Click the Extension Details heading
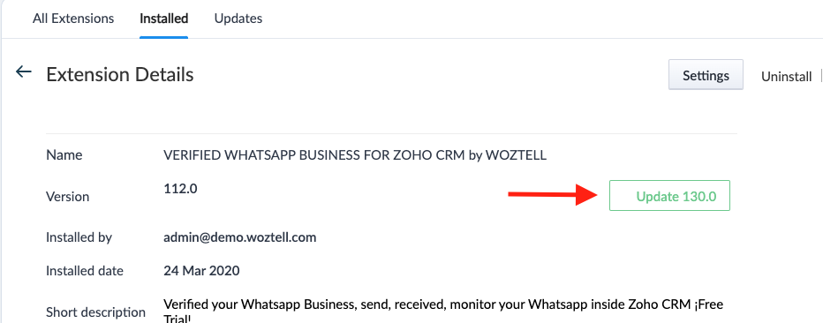 click(120, 74)
